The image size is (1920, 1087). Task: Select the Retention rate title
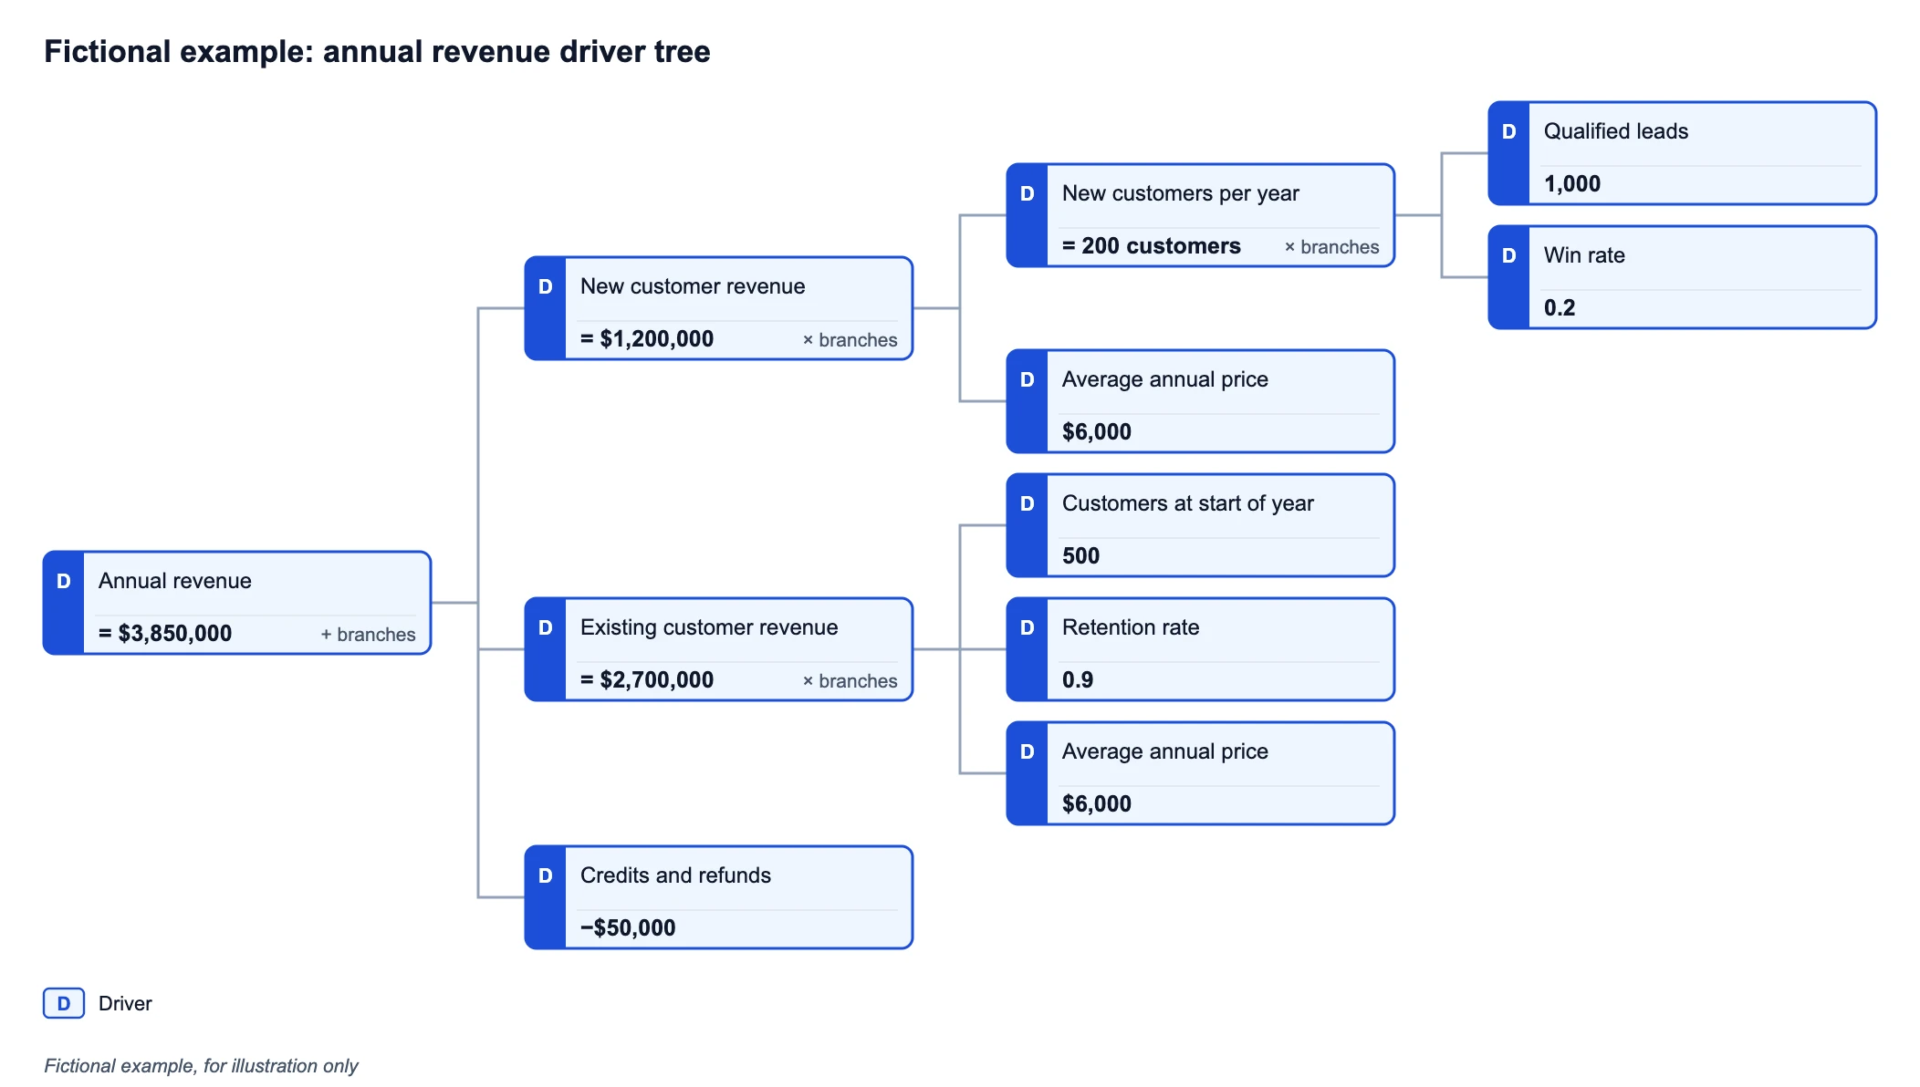coord(1131,627)
